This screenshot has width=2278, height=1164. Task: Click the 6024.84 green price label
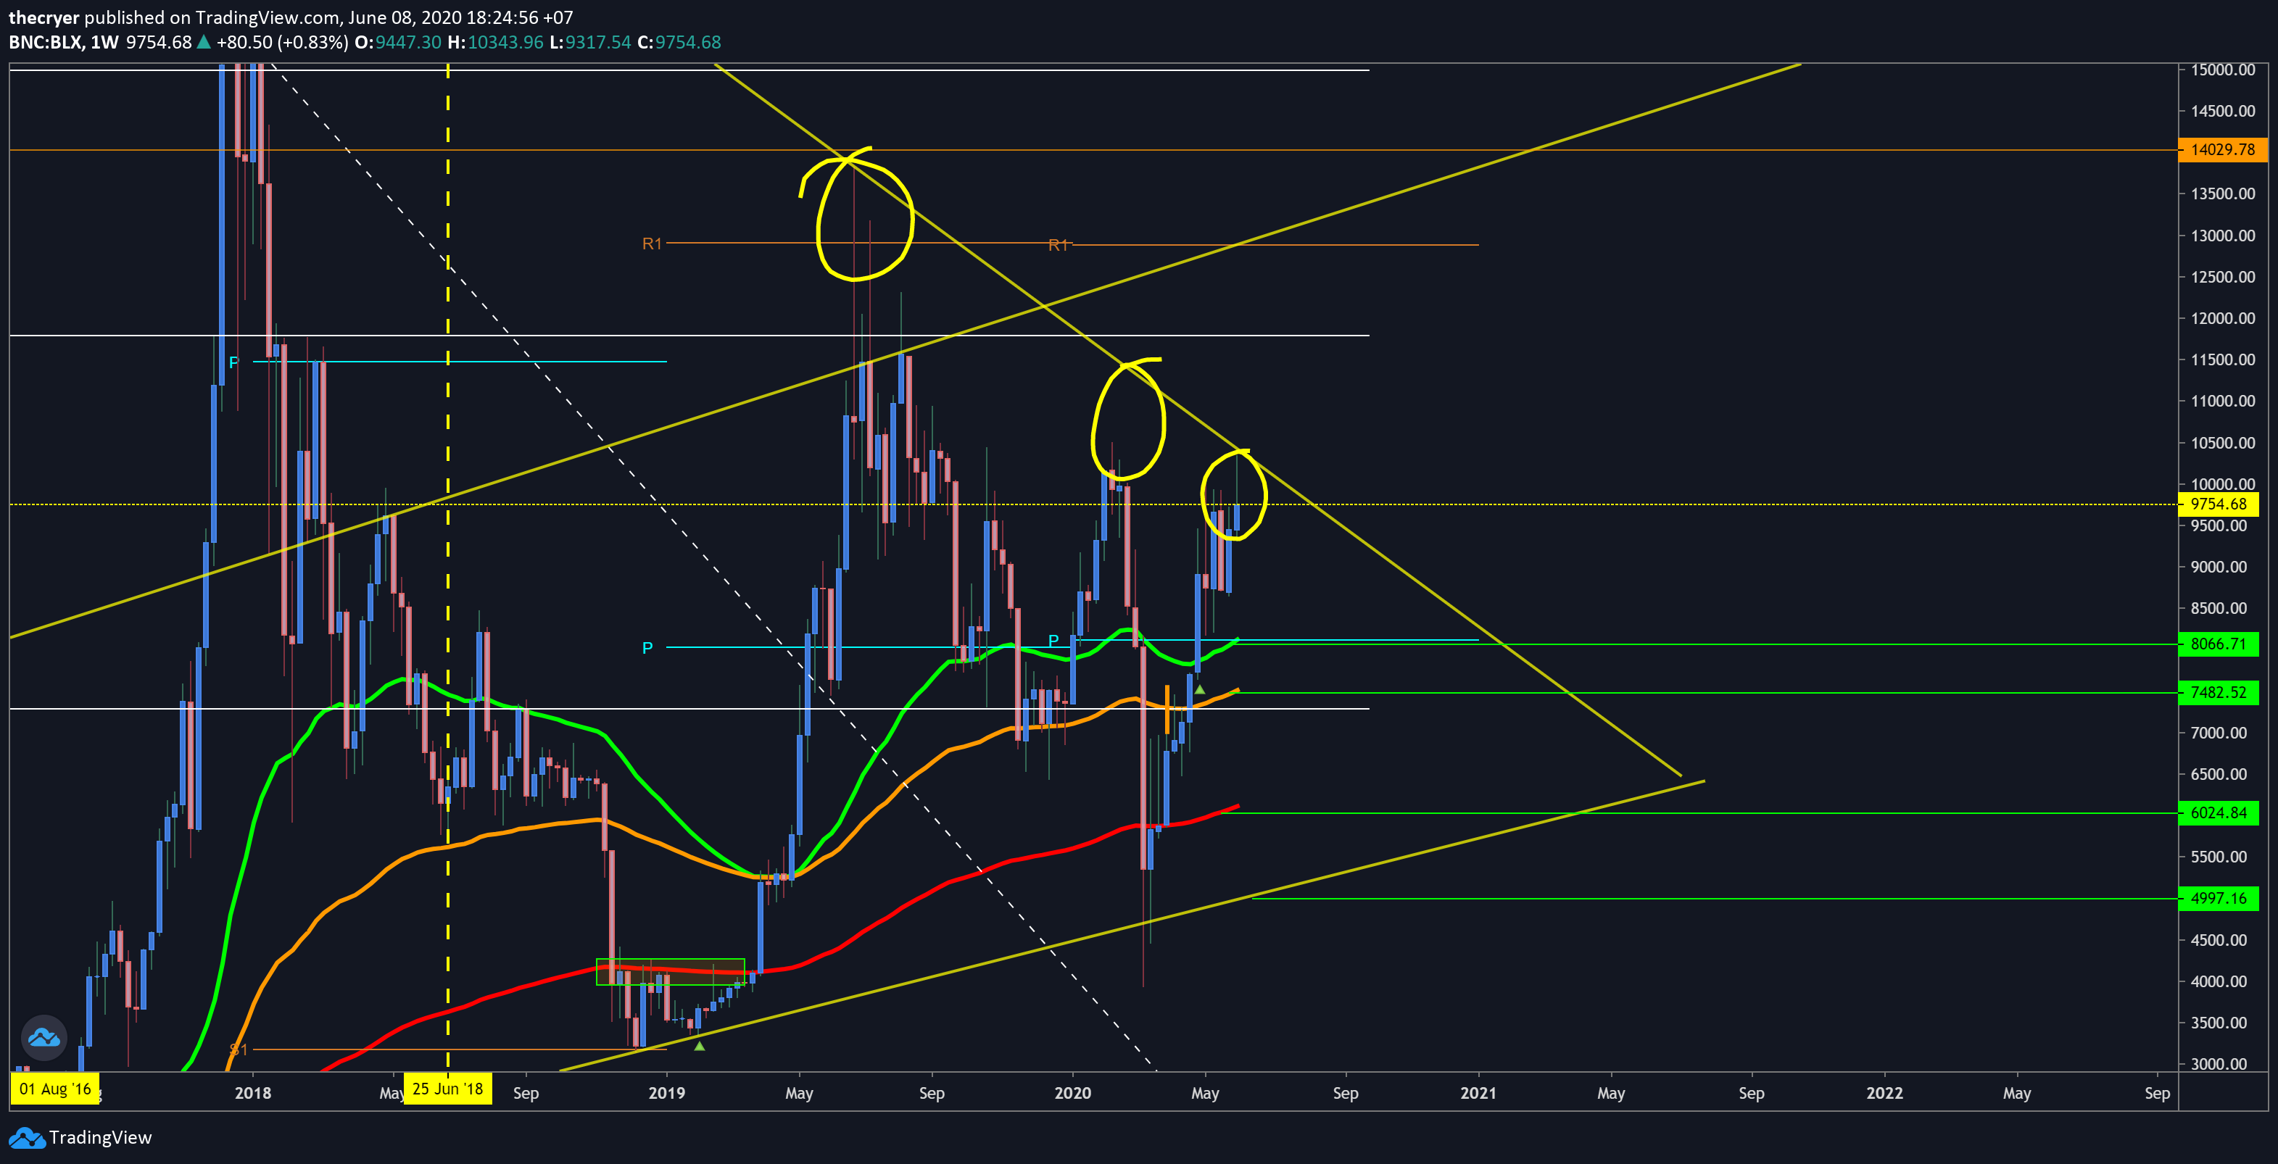[2218, 812]
